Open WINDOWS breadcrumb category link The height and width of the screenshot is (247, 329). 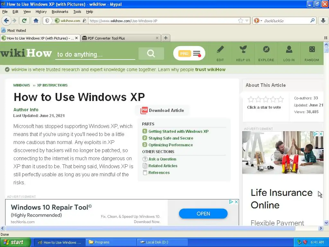tap(22, 85)
